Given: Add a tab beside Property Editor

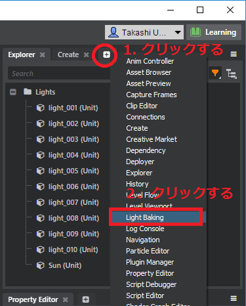Looking at the screenshot, I should [x=86, y=299].
